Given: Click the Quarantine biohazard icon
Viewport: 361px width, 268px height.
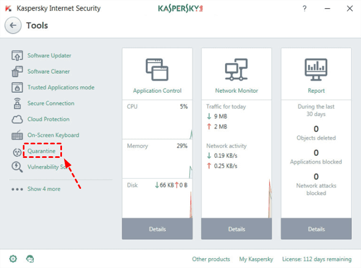Looking at the screenshot, I should (17, 151).
